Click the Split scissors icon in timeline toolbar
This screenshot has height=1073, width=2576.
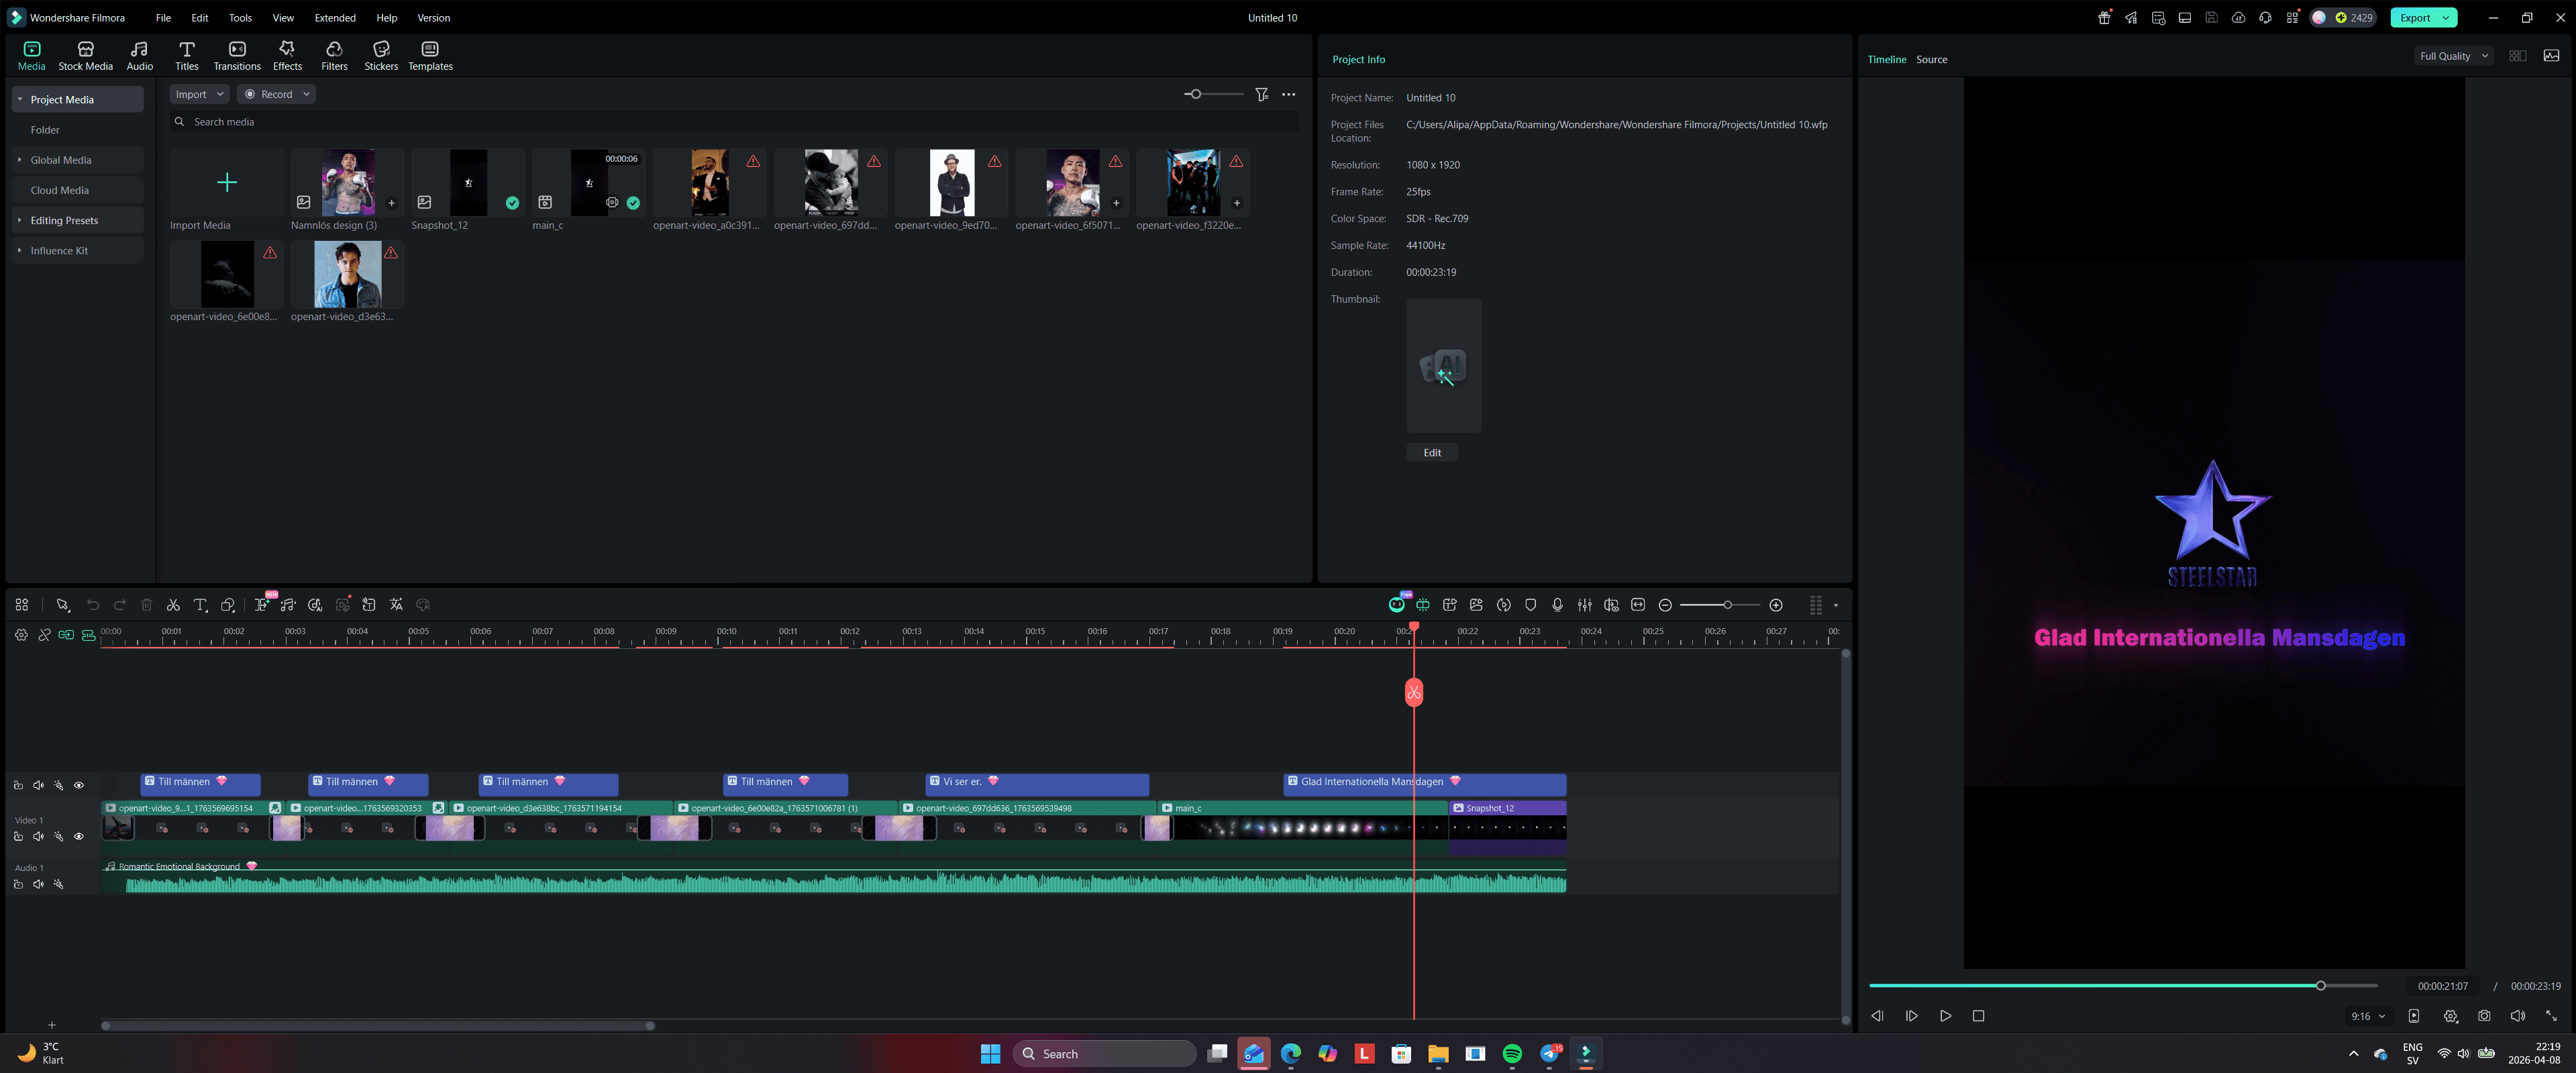[173, 605]
